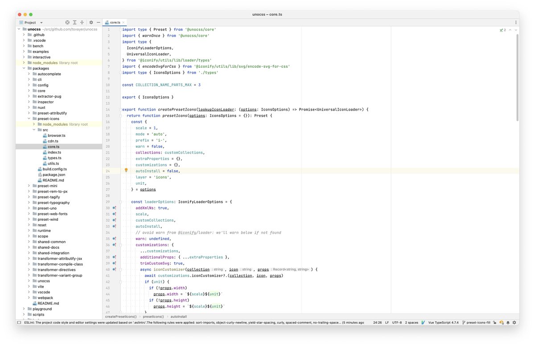The height and width of the screenshot is (346, 535).
Task: Hide the Project tool window with minus icon
Action: [x=98, y=22]
